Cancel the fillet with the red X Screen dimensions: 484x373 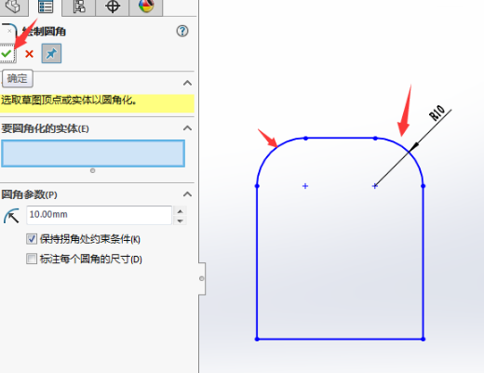coord(29,54)
